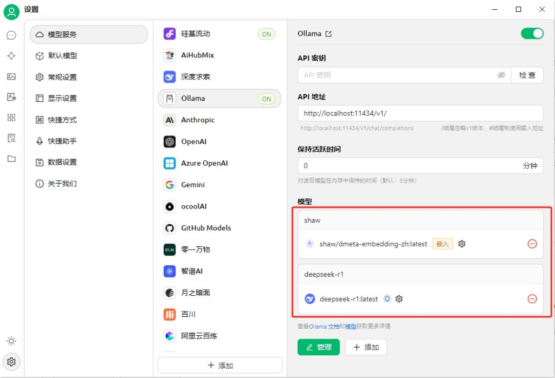Select the 零一万物 provider
Screen dimensions: 555x378
pyautogui.click(x=220, y=250)
